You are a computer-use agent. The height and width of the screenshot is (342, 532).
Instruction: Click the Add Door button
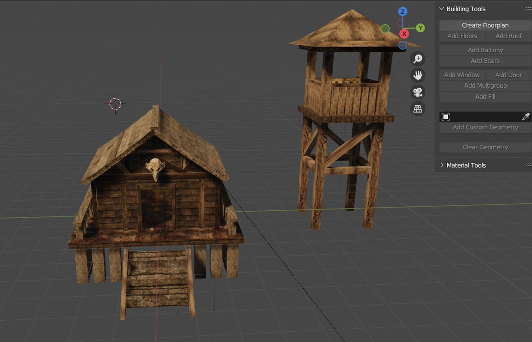tap(508, 75)
